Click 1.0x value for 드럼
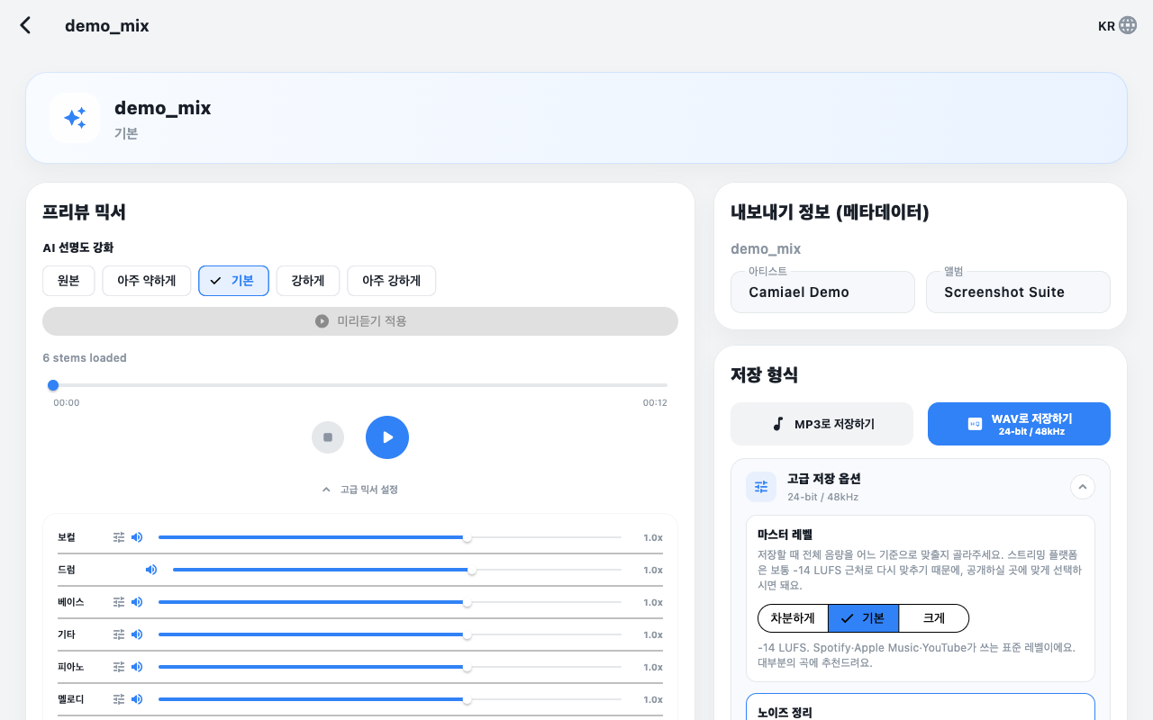The image size is (1153, 720). pos(653,570)
